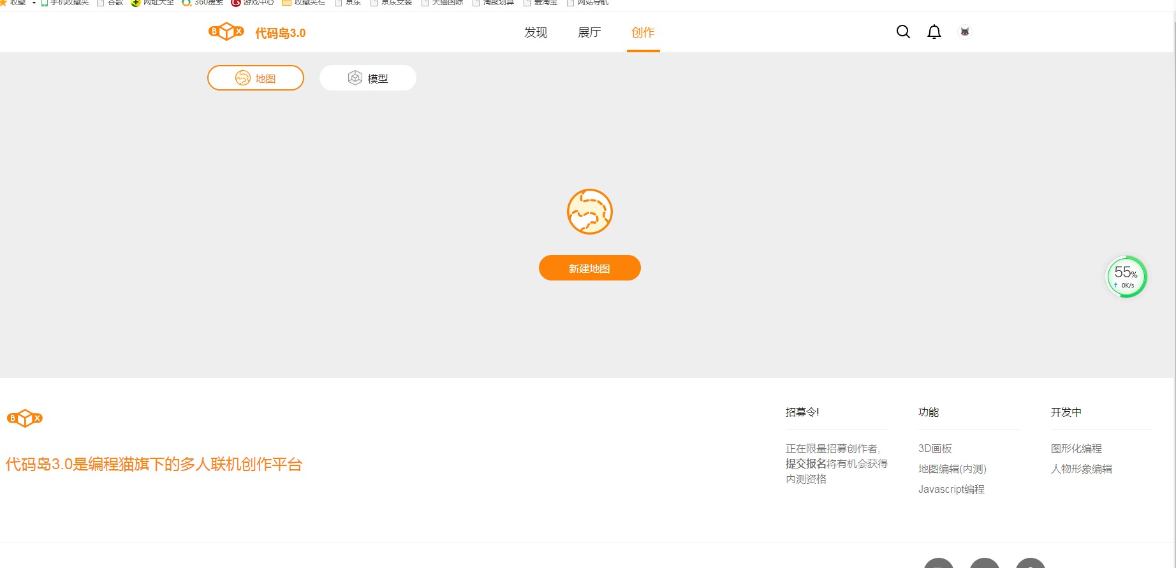Create a new map with 新建地图
Viewport: 1176px width, 568px height.
[590, 268]
